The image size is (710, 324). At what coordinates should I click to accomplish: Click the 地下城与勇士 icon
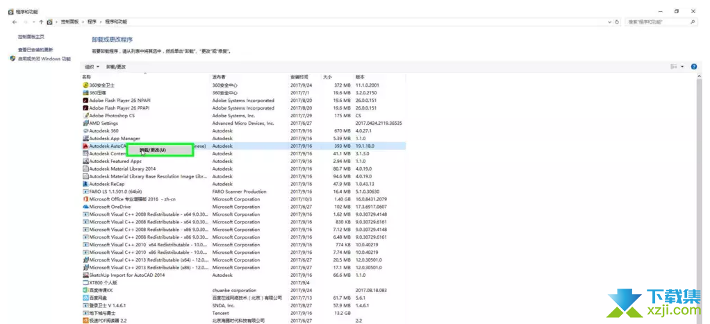[85, 313]
